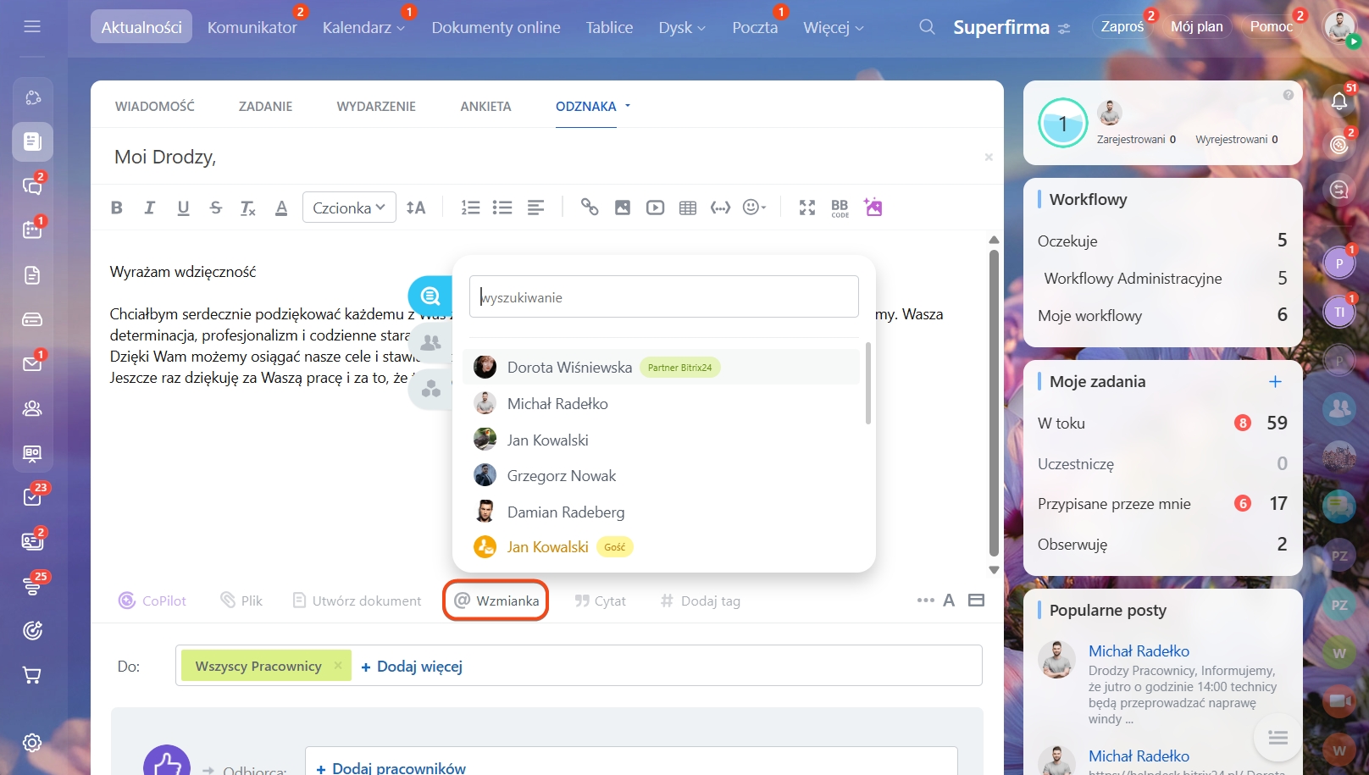Insert a hyperlink
1369x775 pixels.
pyautogui.click(x=590, y=208)
